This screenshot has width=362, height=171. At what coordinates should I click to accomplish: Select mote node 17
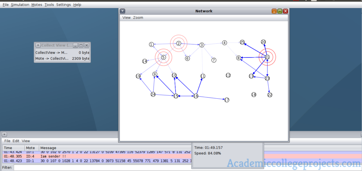click(x=227, y=100)
